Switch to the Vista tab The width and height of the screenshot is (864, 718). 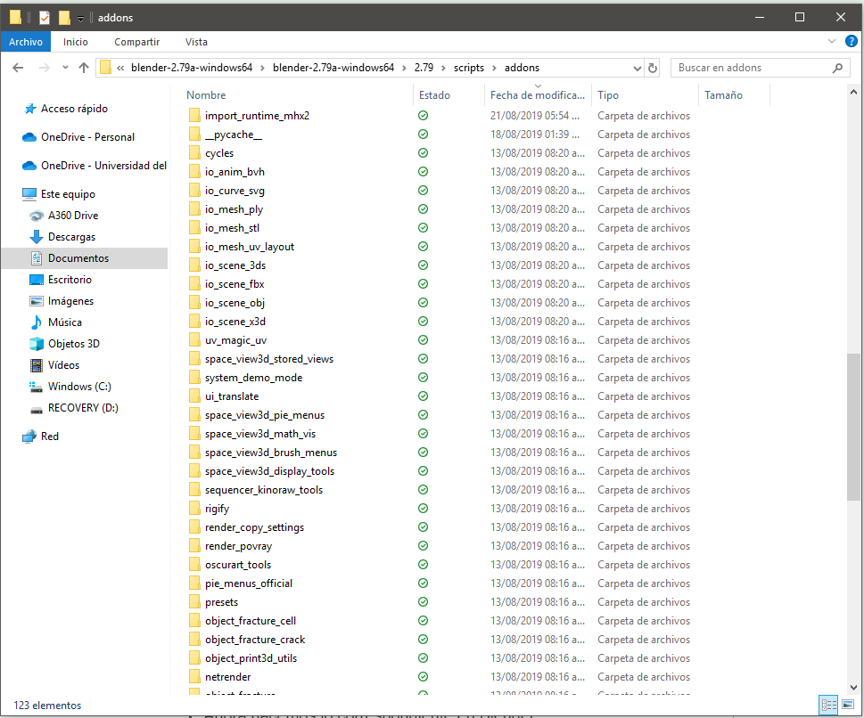(x=196, y=42)
